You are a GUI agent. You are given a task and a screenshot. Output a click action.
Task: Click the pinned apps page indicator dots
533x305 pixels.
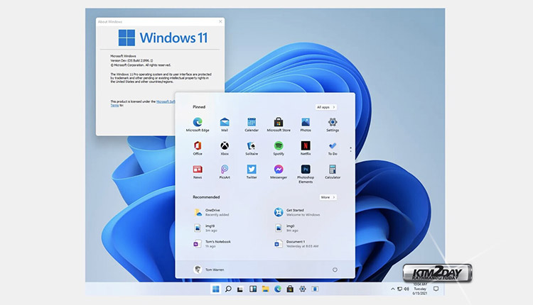tap(350, 149)
